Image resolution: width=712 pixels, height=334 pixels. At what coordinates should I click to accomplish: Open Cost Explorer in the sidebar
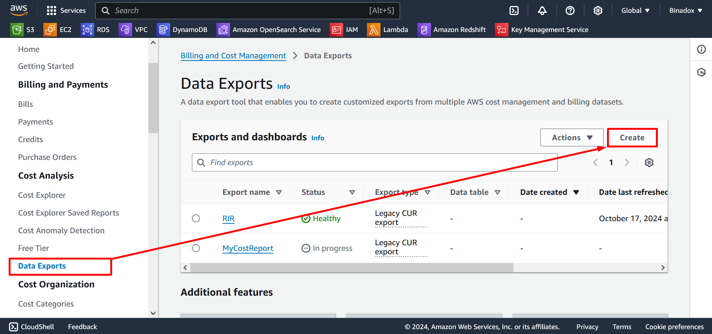click(x=42, y=195)
